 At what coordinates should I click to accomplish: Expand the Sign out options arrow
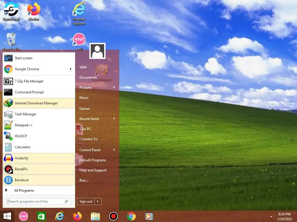tap(98, 201)
